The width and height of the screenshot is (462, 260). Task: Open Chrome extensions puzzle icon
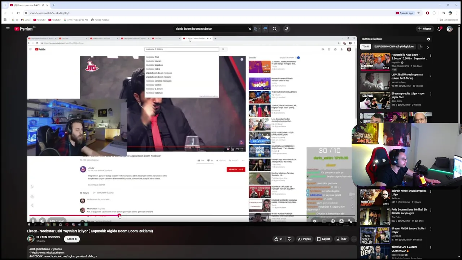[434, 13]
